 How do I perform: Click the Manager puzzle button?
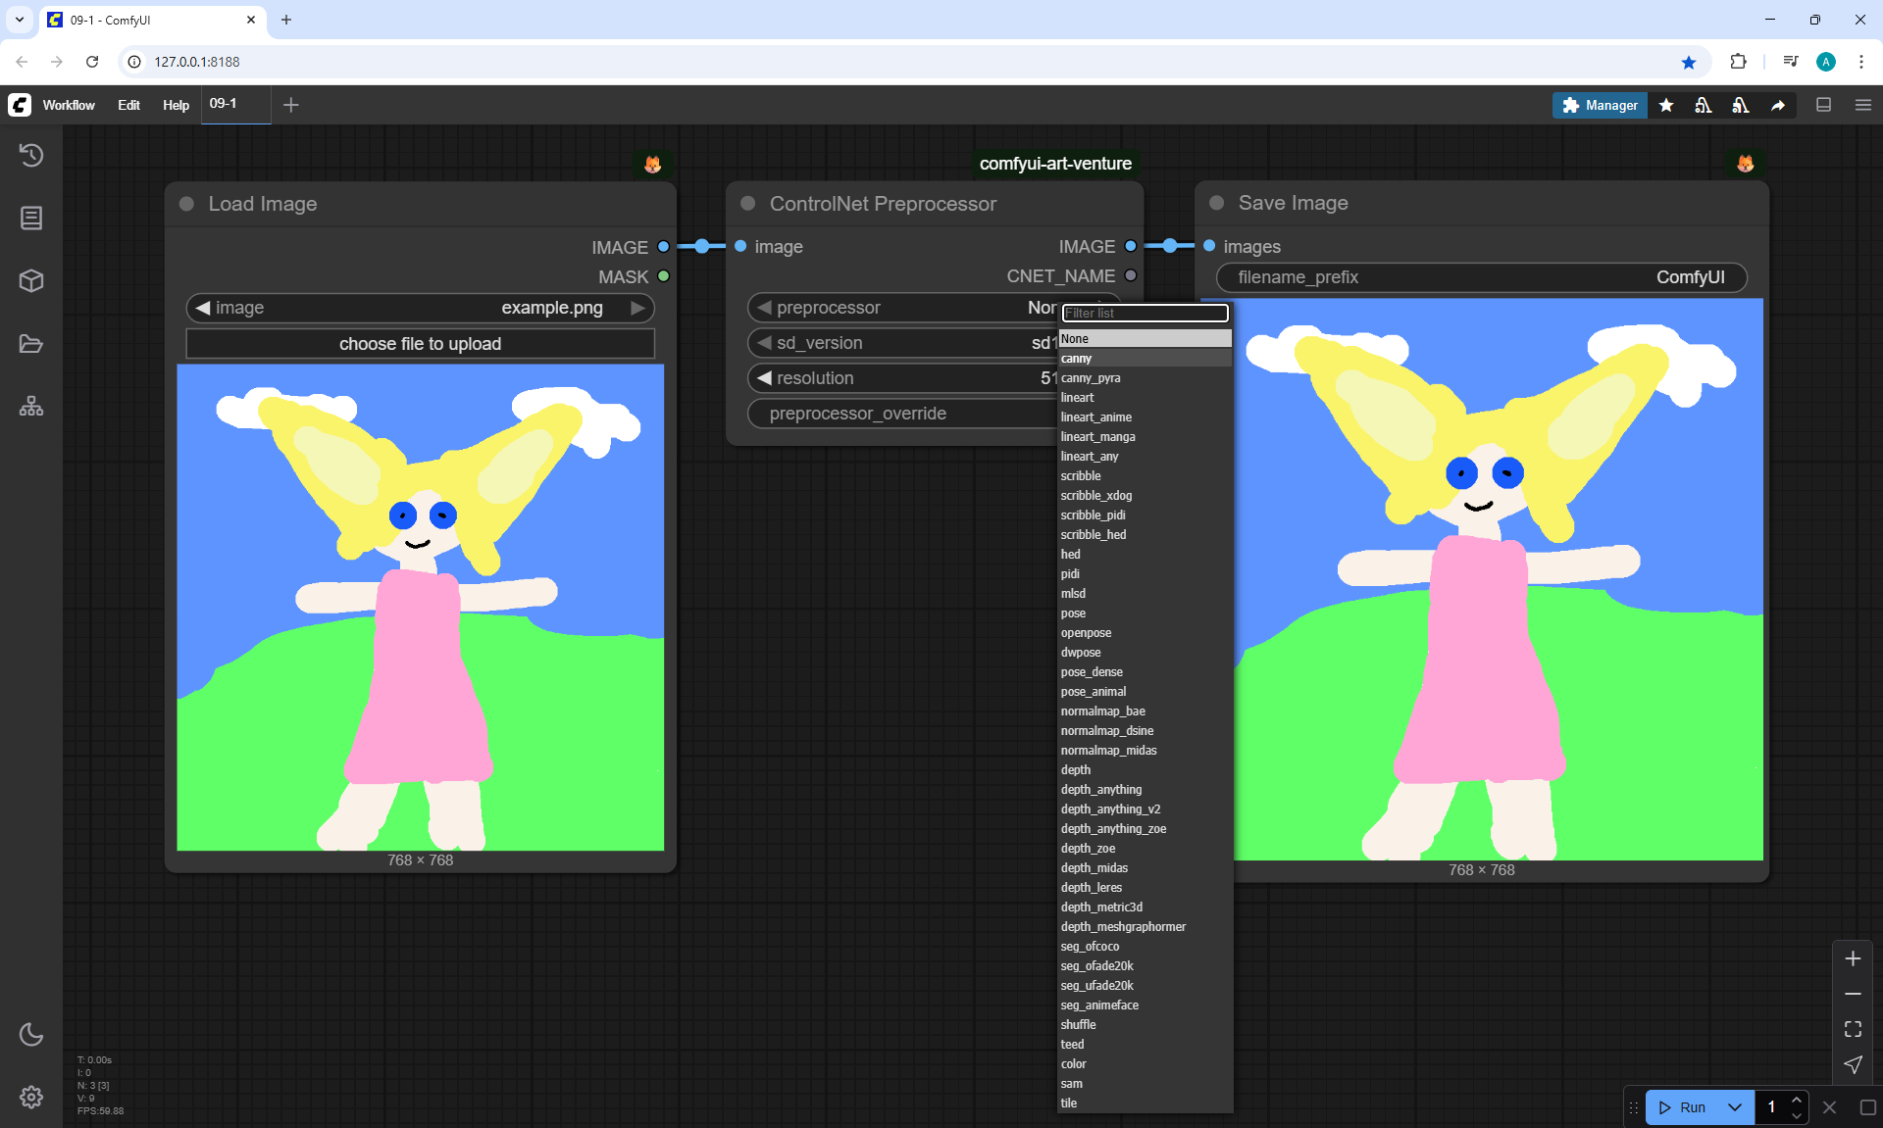point(1600,105)
